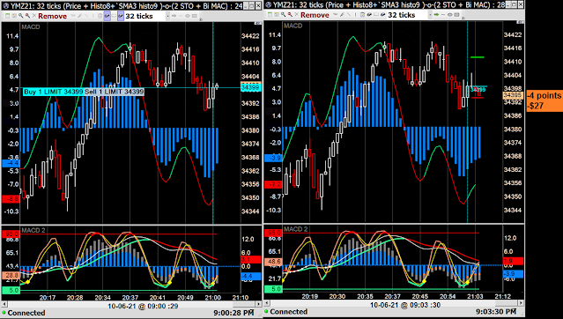Viewport: 563px width, 319px height.
Task: Click 32 ticks combo field in left chart
Action: pyautogui.click(x=147, y=16)
